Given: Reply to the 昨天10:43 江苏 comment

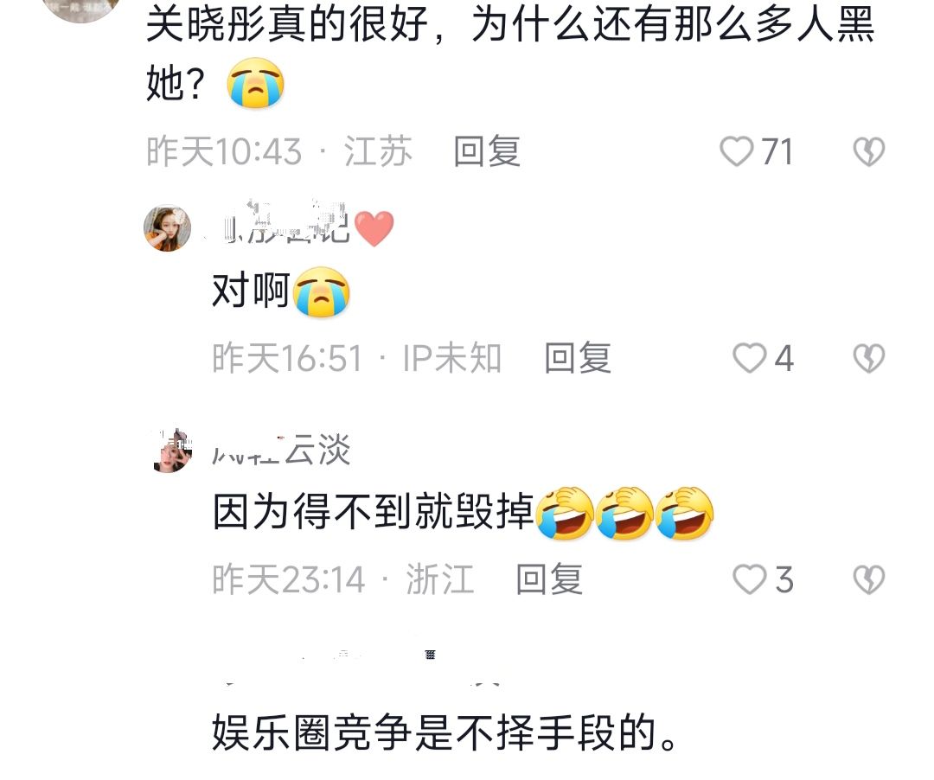Looking at the screenshot, I should tap(487, 151).
